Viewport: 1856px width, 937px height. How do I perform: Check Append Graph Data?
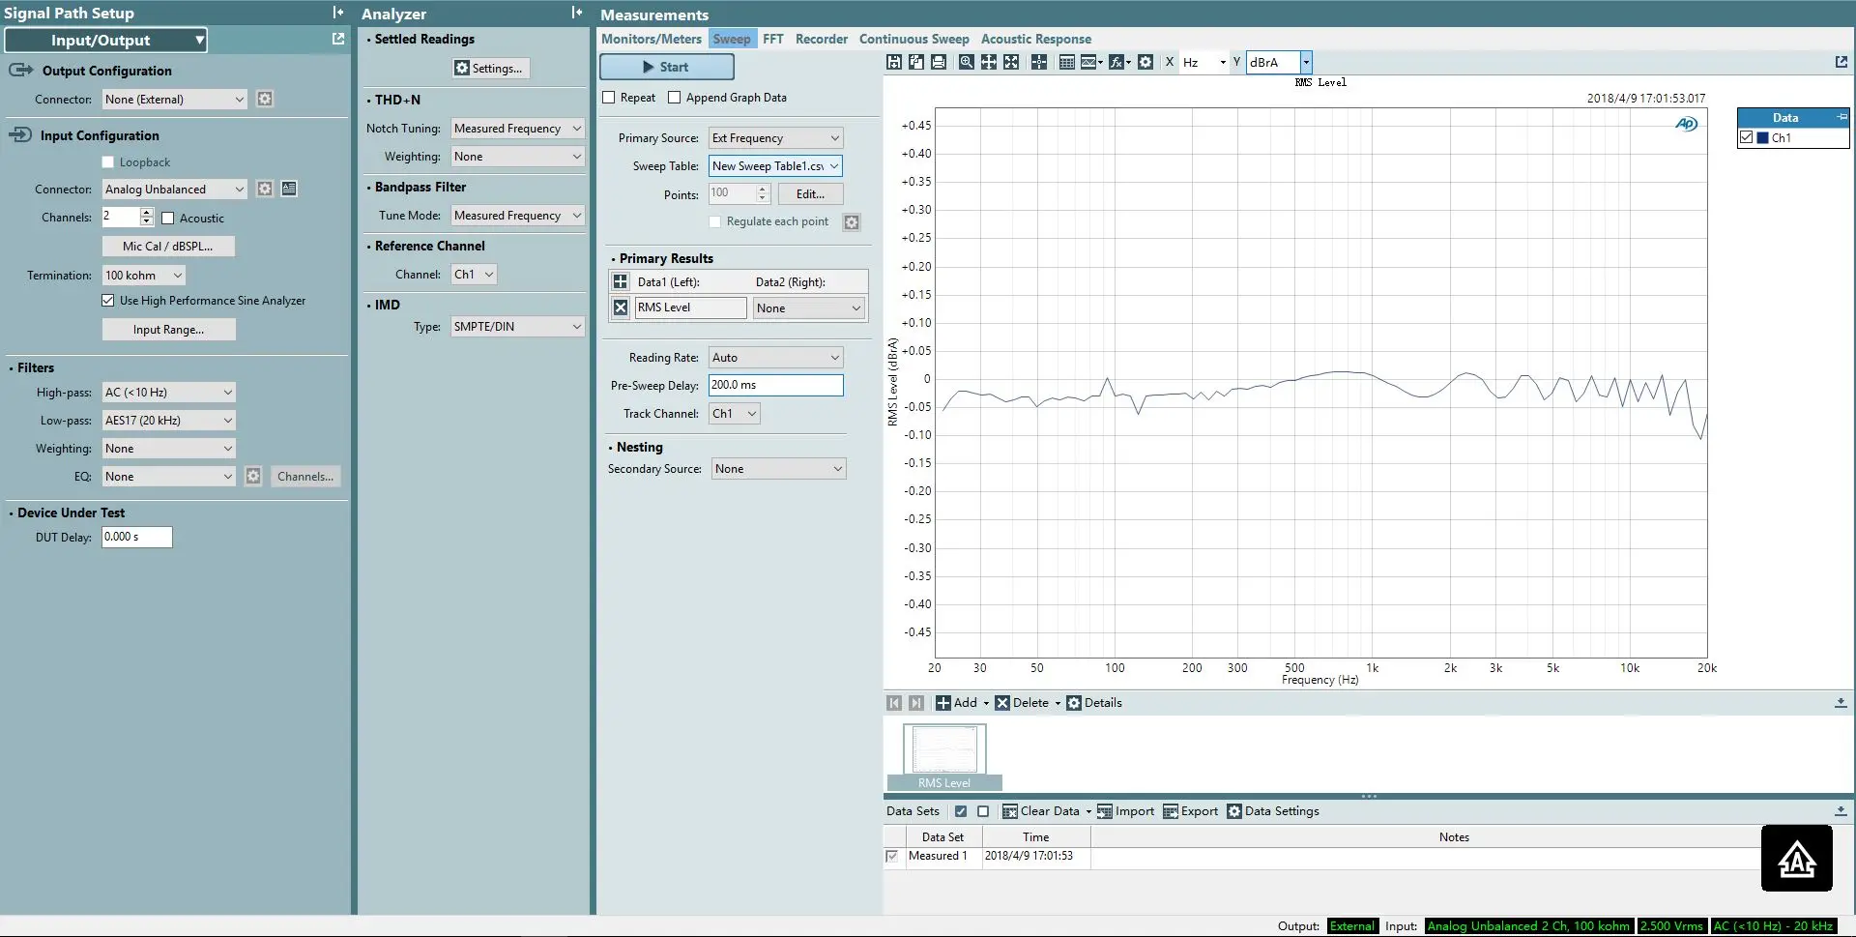pyautogui.click(x=675, y=98)
